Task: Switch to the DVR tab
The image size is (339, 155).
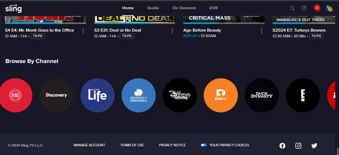Action: tap(213, 8)
